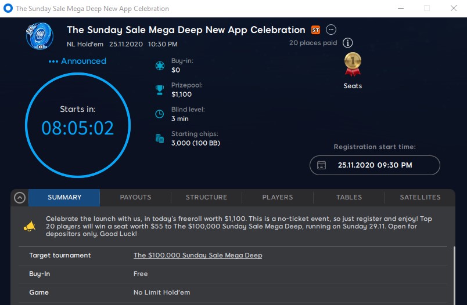Open The $100,000 Sunday Sale Mega Deep link
Viewport: 467px width, 305px height.
(197, 255)
